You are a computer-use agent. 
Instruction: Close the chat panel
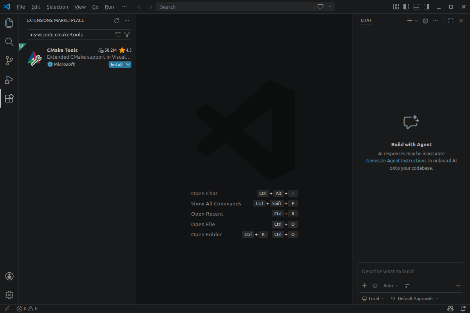tap(461, 21)
